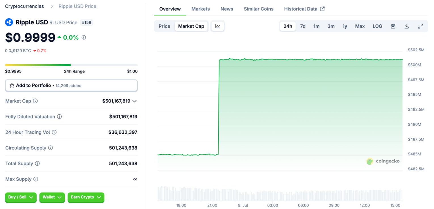Click the star icon in Add to Portfolio

click(x=12, y=86)
